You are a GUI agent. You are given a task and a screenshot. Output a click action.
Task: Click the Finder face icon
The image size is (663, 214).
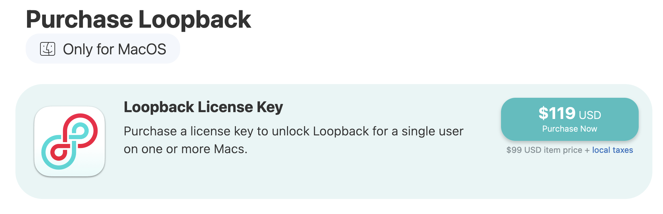click(48, 49)
